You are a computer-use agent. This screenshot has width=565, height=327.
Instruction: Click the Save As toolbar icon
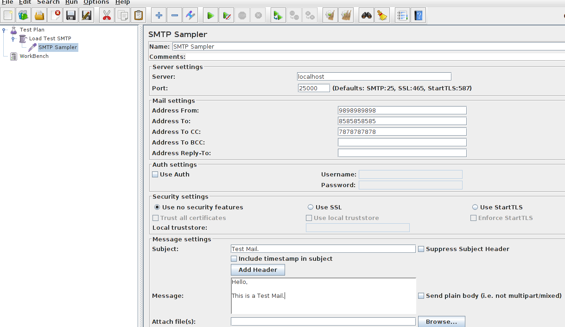click(x=87, y=15)
